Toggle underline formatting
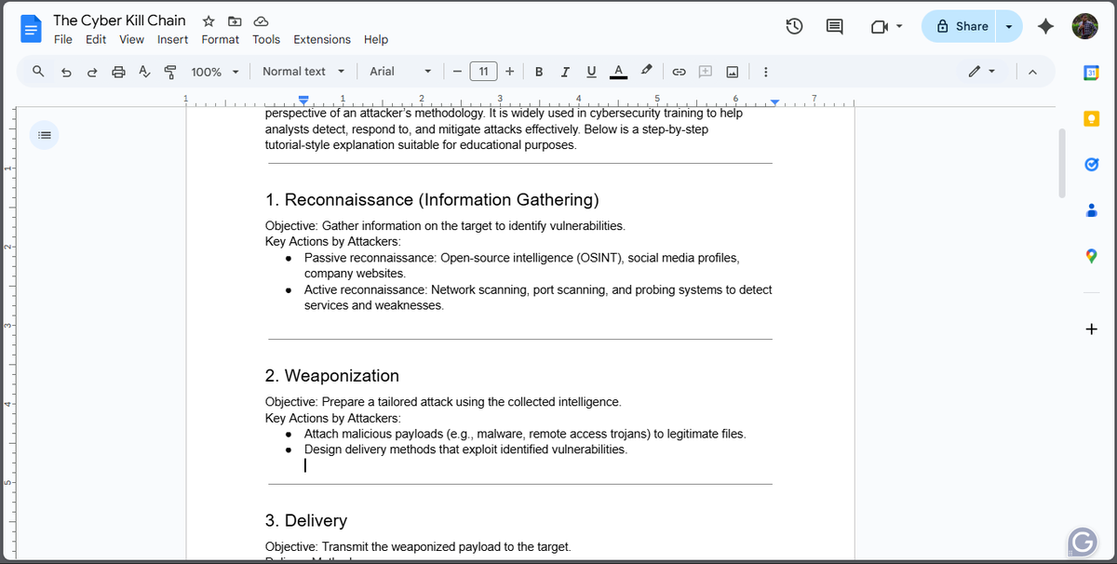Screen dimensions: 1117x564 (591, 72)
